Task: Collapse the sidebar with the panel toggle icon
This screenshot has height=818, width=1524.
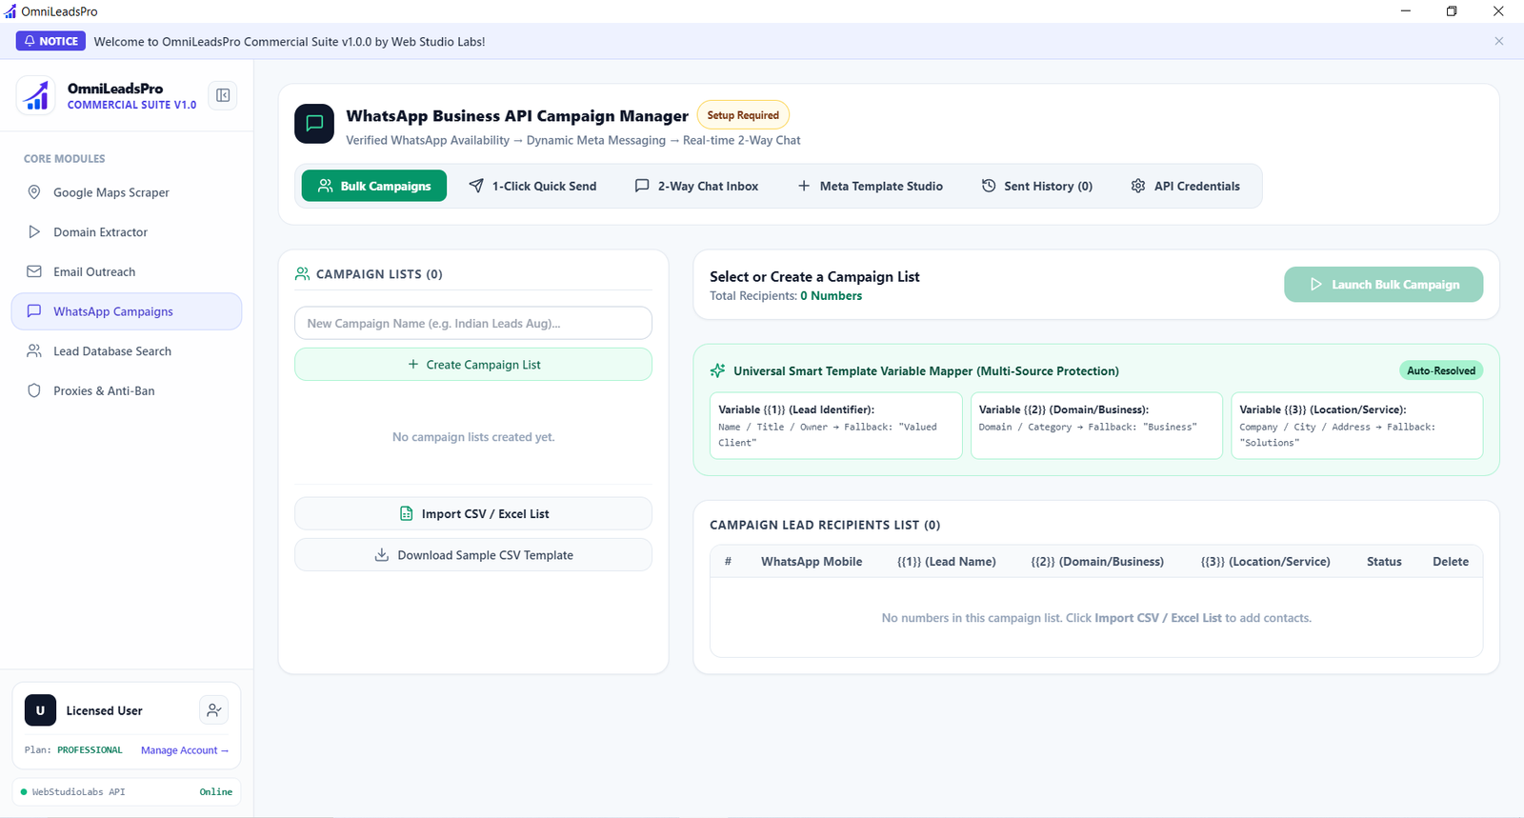Action: point(223,95)
